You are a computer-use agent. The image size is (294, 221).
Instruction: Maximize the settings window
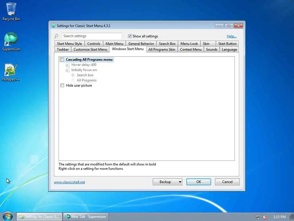click(229, 26)
